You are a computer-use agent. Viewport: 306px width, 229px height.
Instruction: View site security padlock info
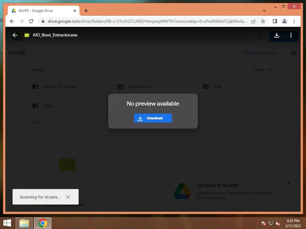pos(43,21)
